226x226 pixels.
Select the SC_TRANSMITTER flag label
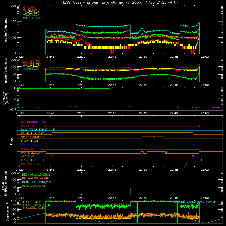[32, 137]
